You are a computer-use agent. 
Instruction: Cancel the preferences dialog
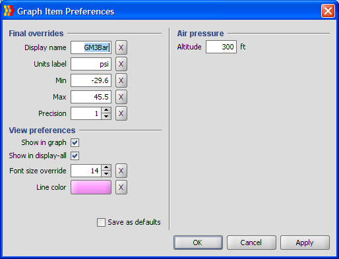251,243
